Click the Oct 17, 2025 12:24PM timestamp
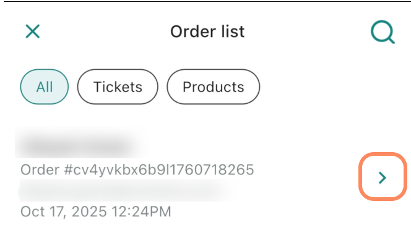The width and height of the screenshot is (411, 251). pyautogui.click(x=95, y=211)
